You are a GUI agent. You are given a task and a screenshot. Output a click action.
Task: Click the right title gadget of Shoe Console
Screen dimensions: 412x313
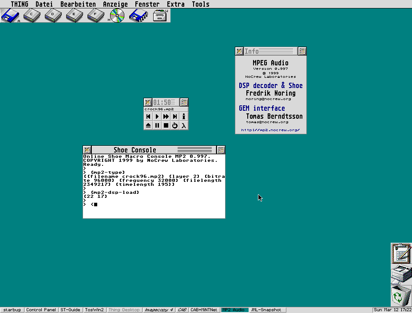pos(221,150)
